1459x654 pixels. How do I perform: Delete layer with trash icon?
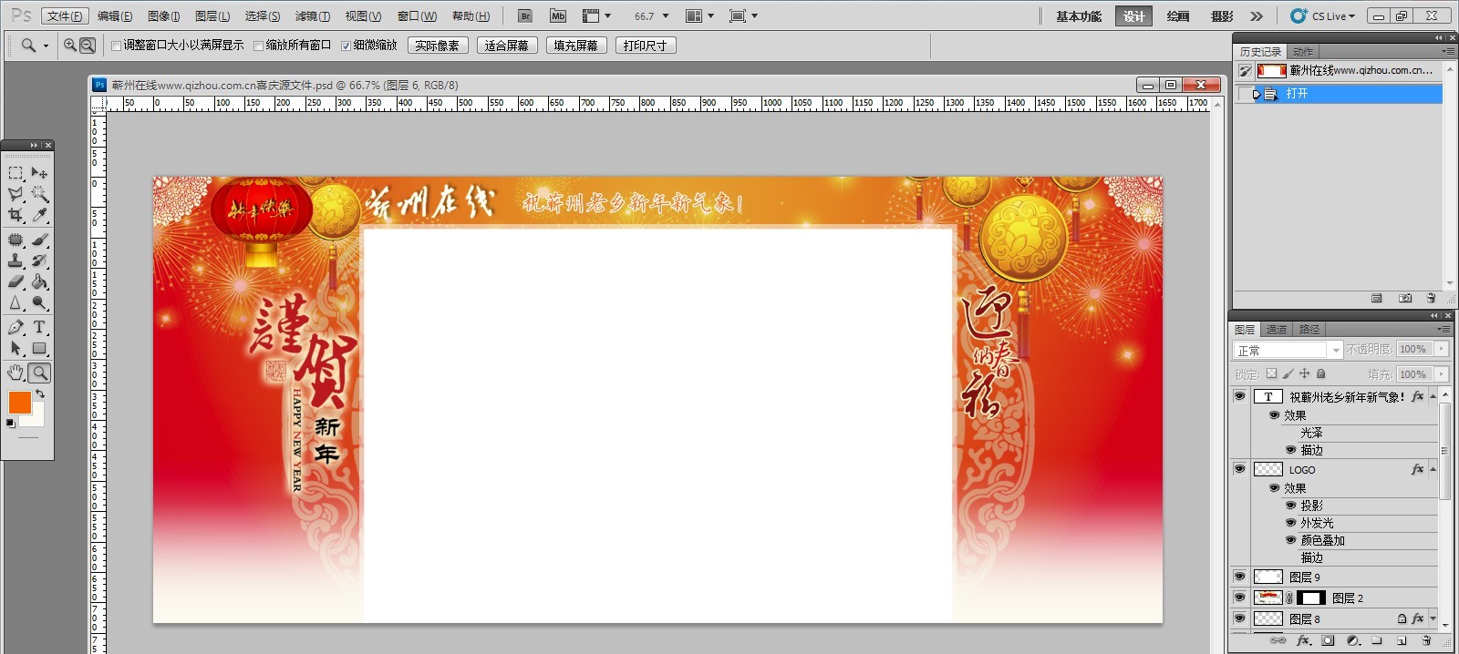pos(1427,641)
